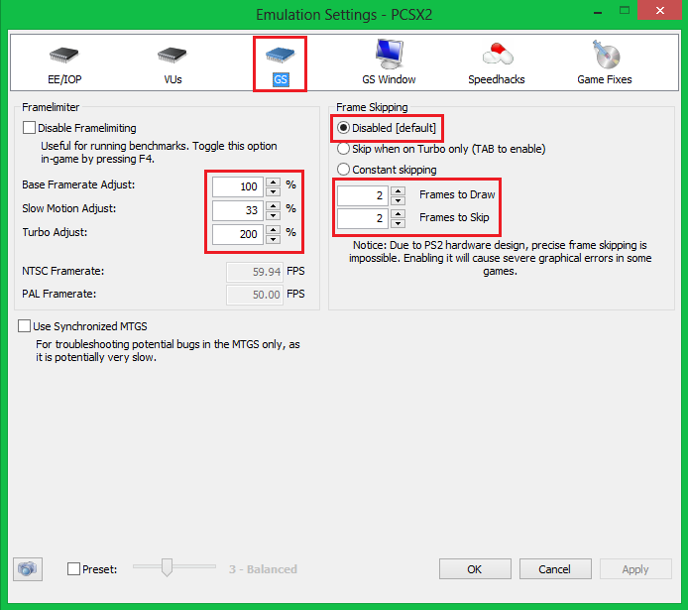Select the blue GS chip icon

[280, 55]
